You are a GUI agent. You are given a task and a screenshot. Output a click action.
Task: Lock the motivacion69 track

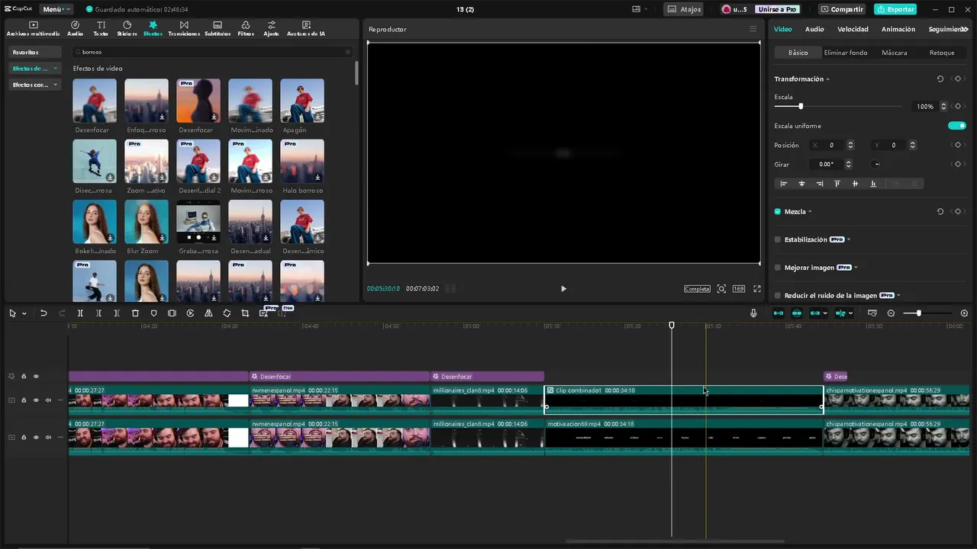click(x=24, y=438)
